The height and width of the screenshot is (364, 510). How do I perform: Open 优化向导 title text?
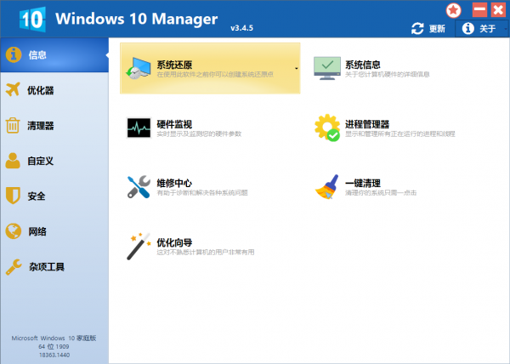174,242
